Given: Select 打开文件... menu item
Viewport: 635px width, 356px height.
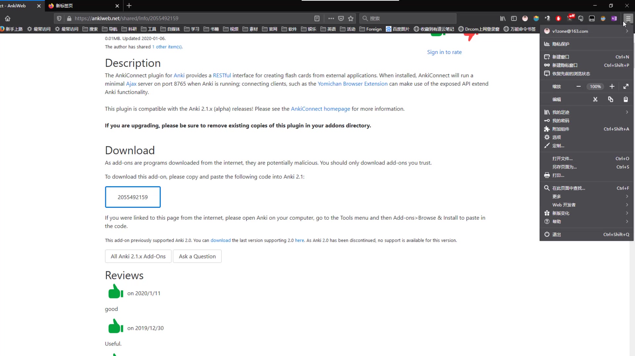Looking at the screenshot, I should click(586, 158).
